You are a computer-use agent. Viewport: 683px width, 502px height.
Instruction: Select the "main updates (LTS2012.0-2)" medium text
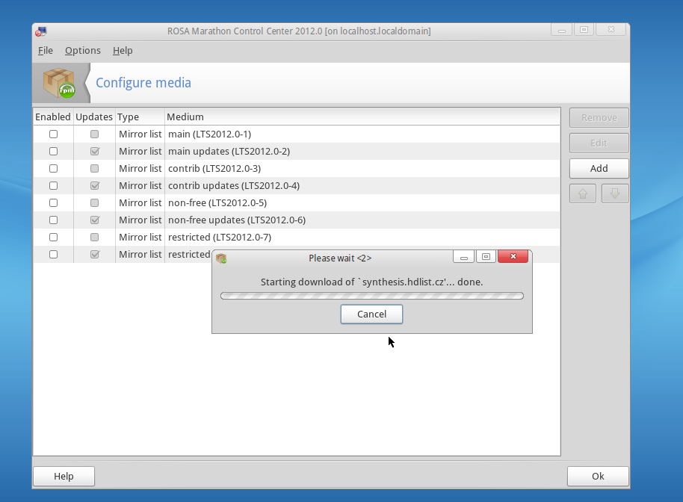(x=229, y=151)
